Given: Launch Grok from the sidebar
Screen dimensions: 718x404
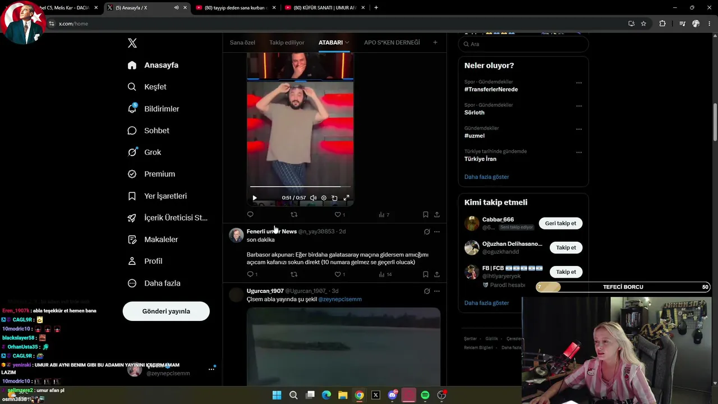Looking at the screenshot, I should tap(144, 152).
